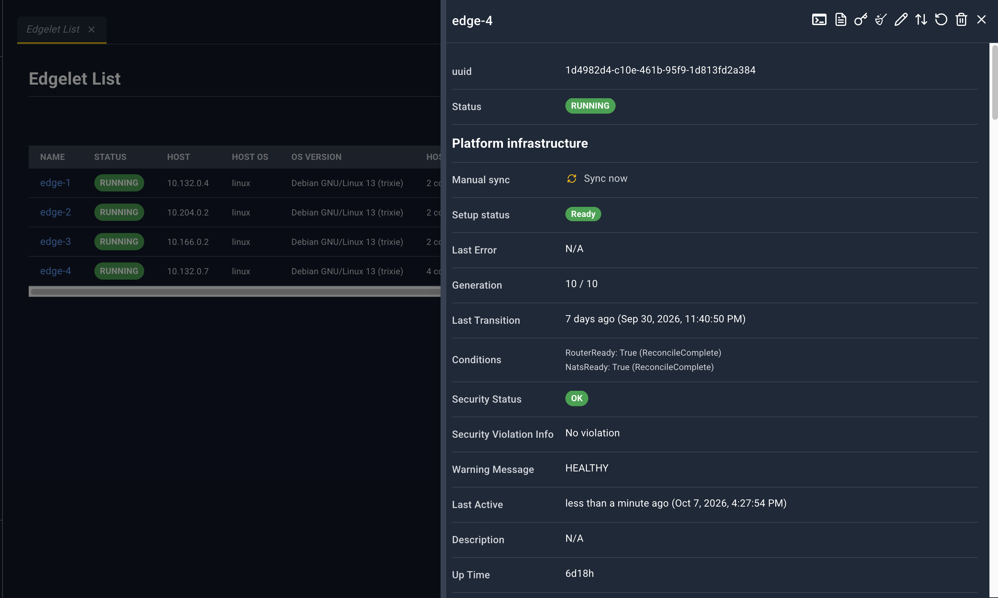Viewport: 998px width, 598px height.
Task: Open the document logs icon
Action: click(x=841, y=20)
